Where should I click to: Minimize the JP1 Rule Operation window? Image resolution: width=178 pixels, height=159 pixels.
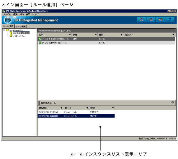169,11
